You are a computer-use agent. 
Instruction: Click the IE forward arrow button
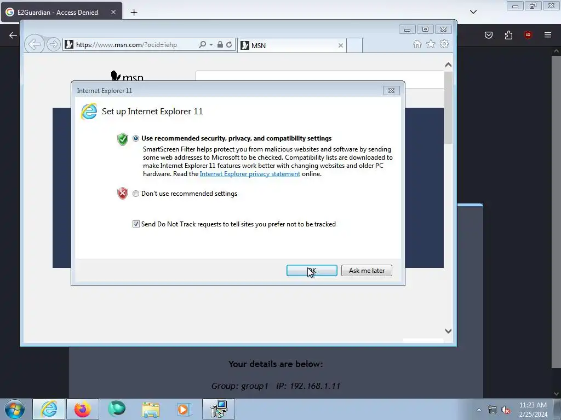point(53,45)
